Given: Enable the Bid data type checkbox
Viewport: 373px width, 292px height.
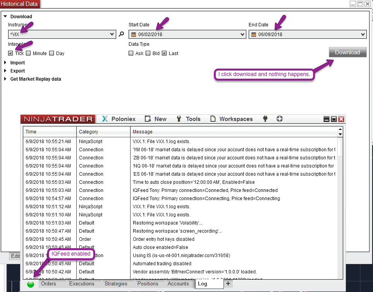Looking at the screenshot, I should click(148, 53).
